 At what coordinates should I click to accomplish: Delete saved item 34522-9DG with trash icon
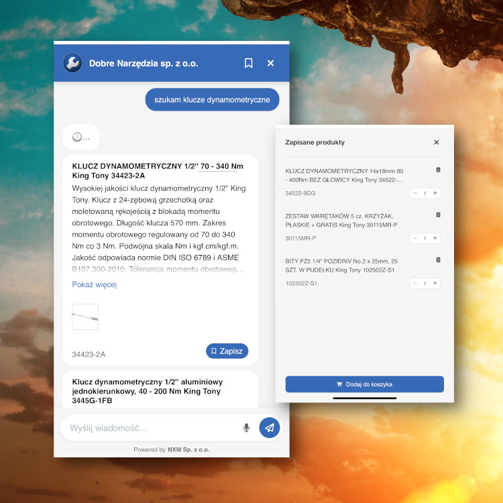pos(438,170)
